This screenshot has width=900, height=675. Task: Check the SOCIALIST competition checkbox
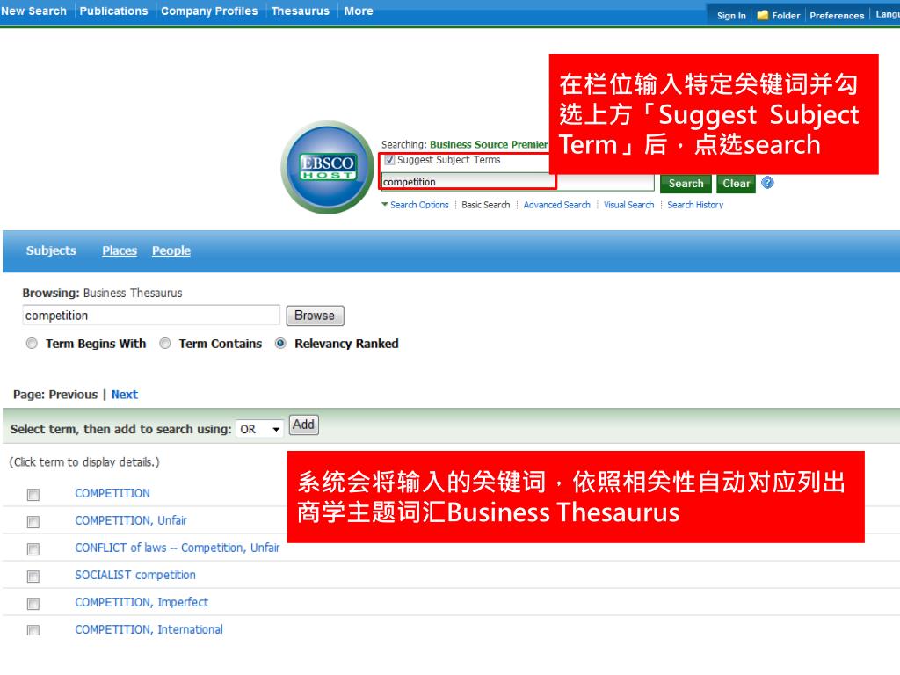(x=33, y=576)
